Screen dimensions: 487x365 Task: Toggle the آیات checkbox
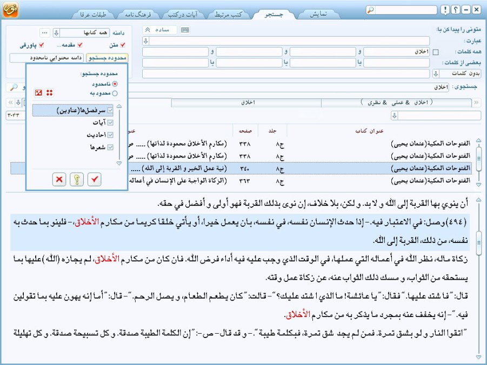click(110, 123)
